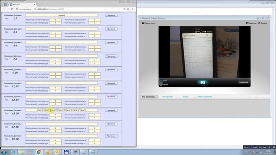Open Main menu in Logitech Webcam Software
Viewport: 276px width, 155px height.
click(x=148, y=23)
